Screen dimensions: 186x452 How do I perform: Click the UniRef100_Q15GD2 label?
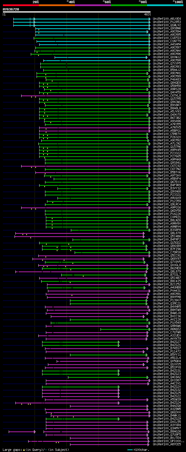[167, 243]
